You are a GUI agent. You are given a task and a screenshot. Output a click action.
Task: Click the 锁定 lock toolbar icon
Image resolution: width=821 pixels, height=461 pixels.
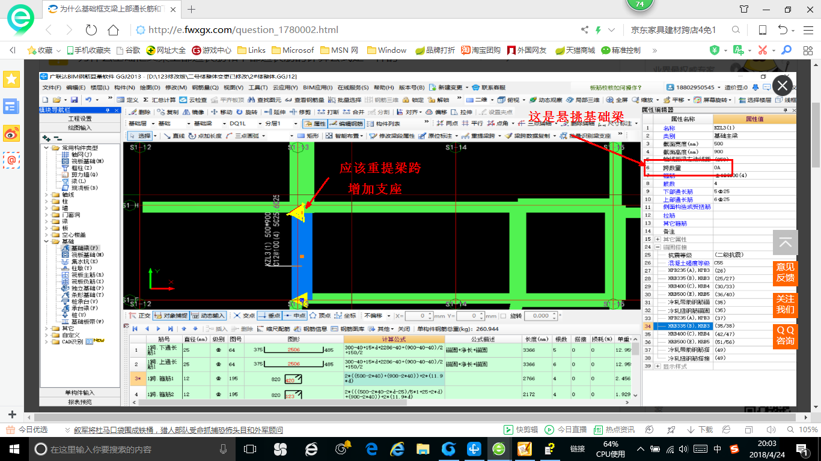pos(414,100)
